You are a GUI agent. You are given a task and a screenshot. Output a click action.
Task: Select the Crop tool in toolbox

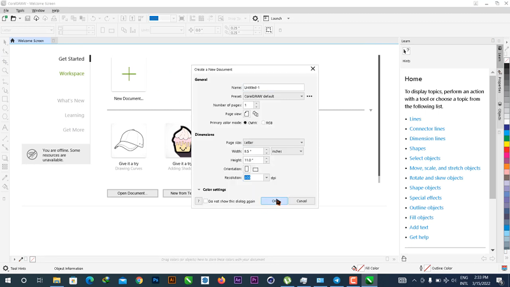(x=5, y=61)
